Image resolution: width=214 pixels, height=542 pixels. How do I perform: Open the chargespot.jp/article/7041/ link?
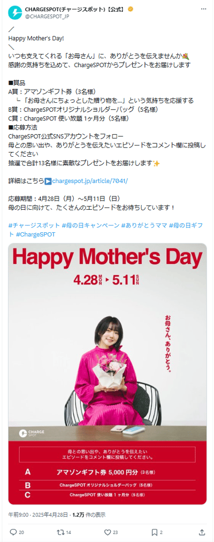(x=90, y=180)
